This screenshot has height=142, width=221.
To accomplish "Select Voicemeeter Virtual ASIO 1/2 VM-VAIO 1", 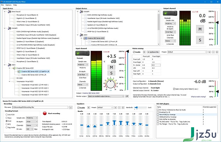I will tap(35, 85).
